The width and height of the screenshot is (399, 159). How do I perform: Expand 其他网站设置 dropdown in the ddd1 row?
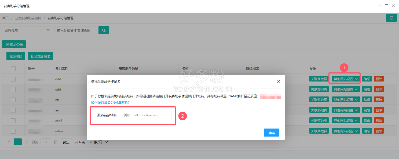point(345,79)
